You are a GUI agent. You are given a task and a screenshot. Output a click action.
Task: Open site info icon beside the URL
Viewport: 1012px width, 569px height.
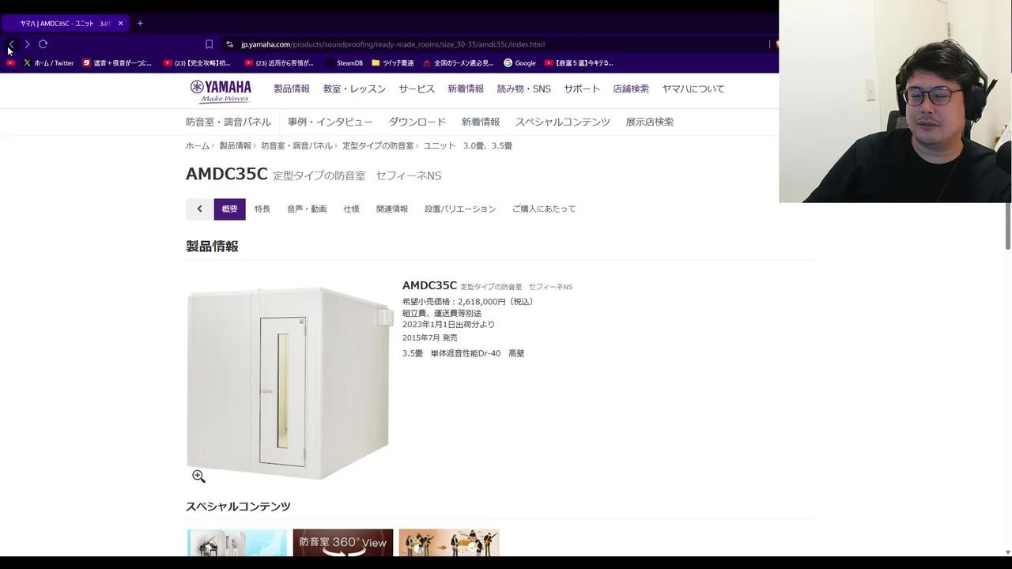(x=229, y=44)
